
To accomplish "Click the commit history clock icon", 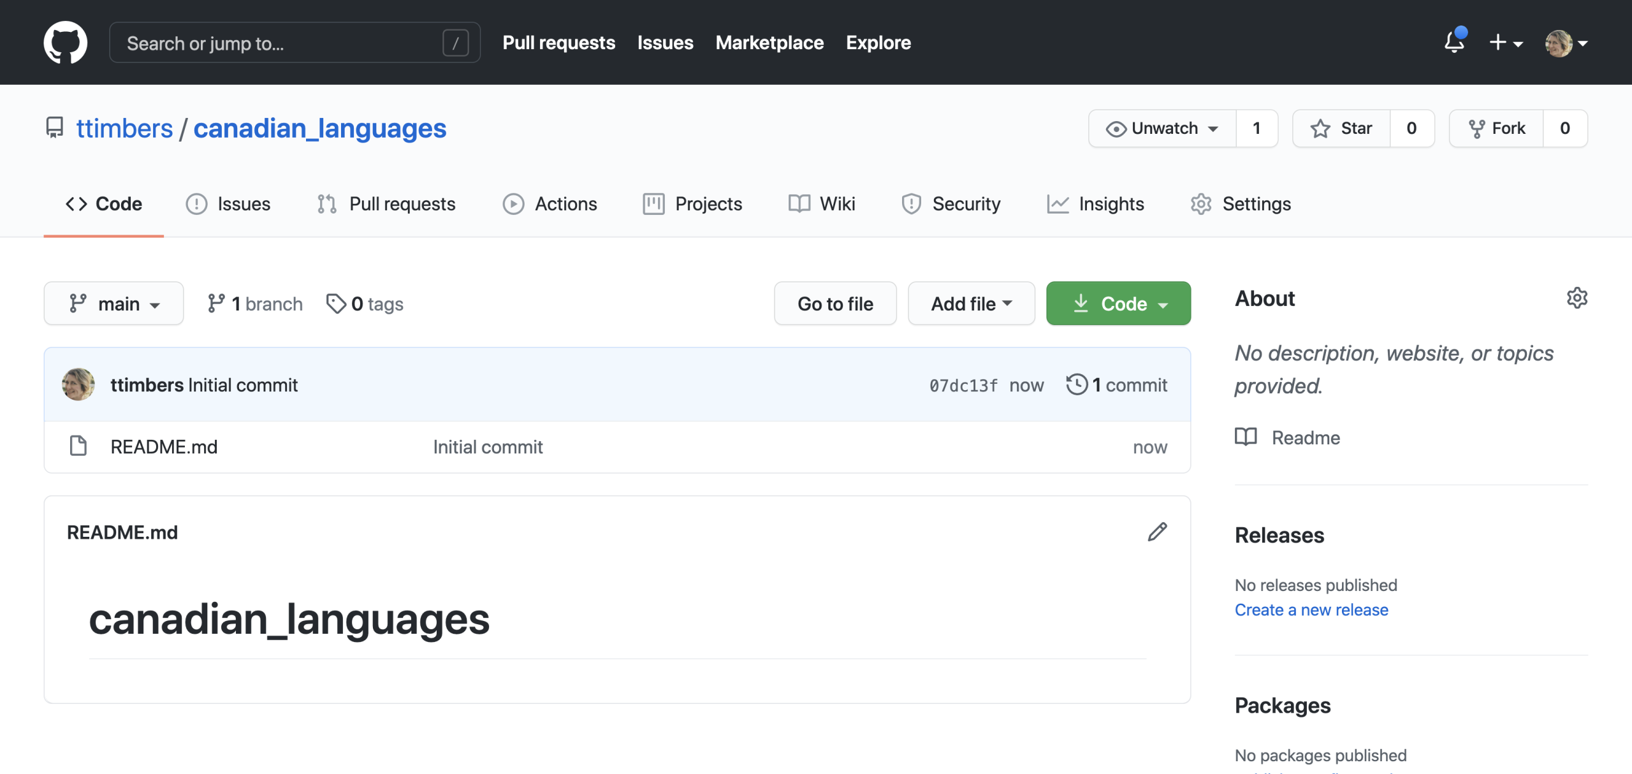I will click(x=1077, y=384).
